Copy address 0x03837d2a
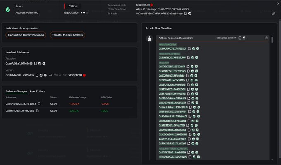The width and height of the screenshot is (281, 165). tap(189, 103)
